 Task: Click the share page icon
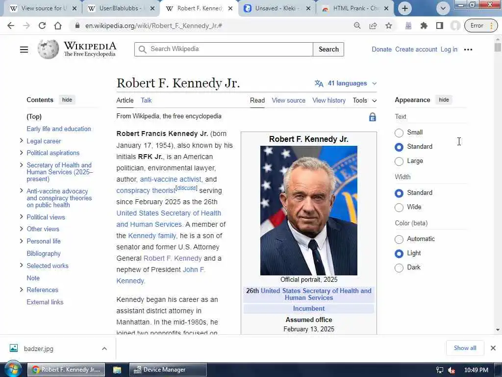(x=373, y=26)
